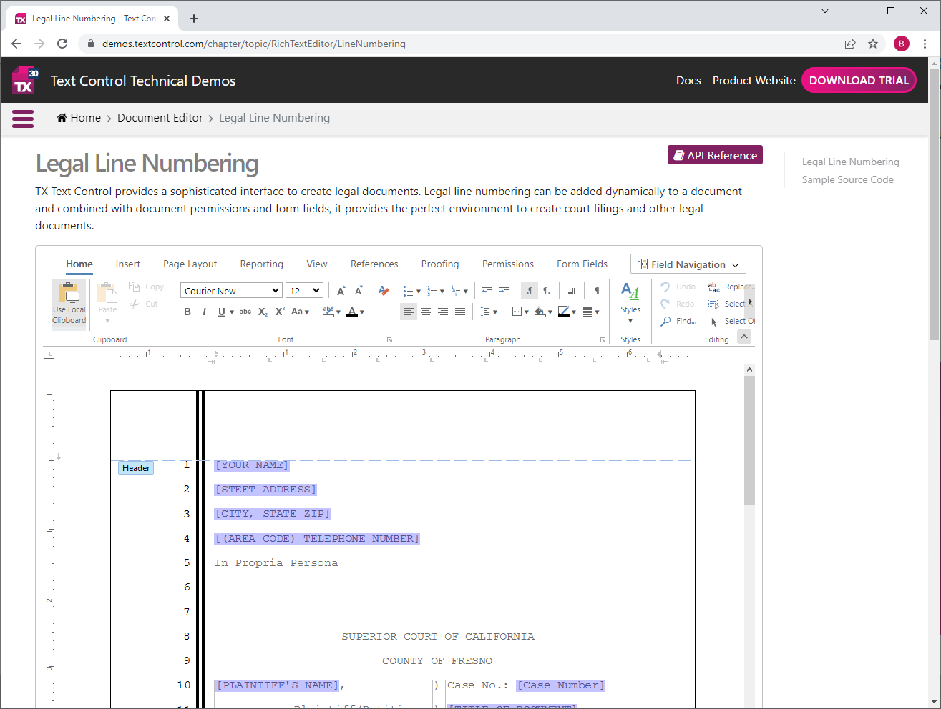Click the Find magnifier in Editing group
The height and width of the screenshot is (709, 941).
tap(665, 322)
